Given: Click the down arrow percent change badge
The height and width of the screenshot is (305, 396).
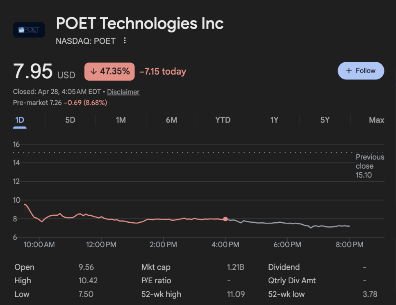Looking at the screenshot, I should 109,72.
